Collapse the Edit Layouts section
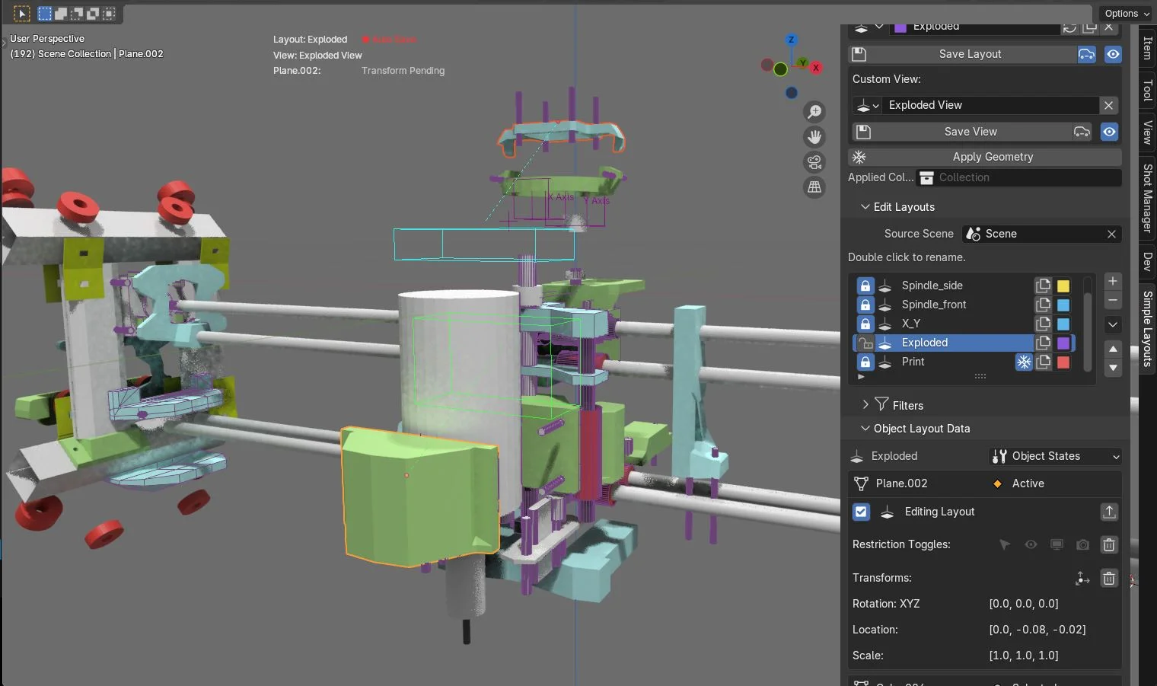 [x=865, y=206]
